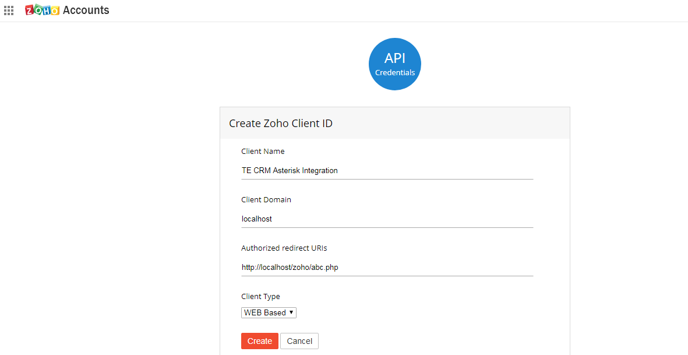Click the Authorized redirect URIs label
This screenshot has width=688, height=355.
point(284,248)
